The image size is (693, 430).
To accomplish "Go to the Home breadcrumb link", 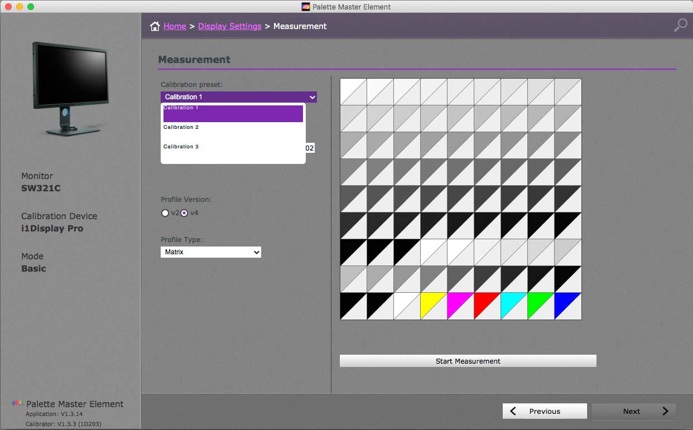I will (x=175, y=26).
